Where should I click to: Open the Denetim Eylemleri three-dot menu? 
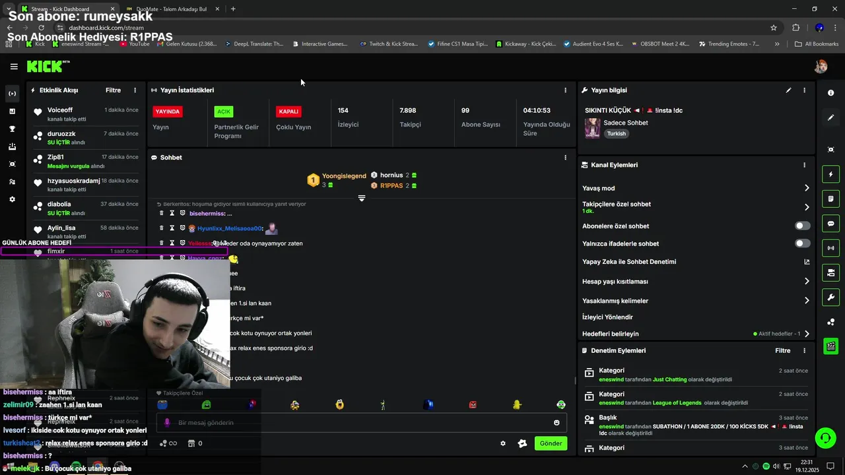[x=804, y=351]
